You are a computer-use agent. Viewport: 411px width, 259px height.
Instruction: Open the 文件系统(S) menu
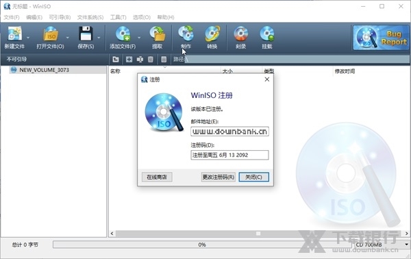point(90,17)
